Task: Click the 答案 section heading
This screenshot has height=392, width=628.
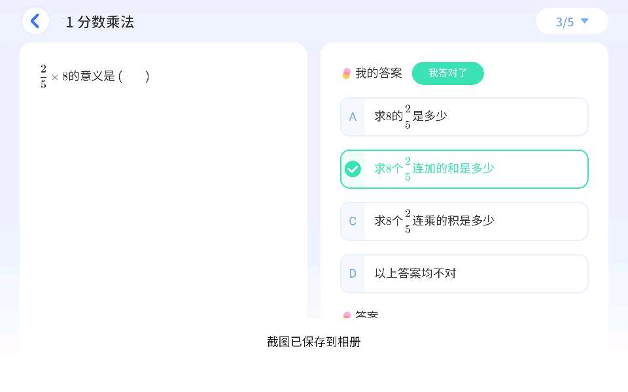Action: pyautogui.click(x=366, y=315)
